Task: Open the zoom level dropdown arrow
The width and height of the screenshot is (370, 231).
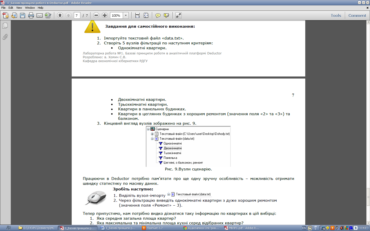Action: coord(126,15)
